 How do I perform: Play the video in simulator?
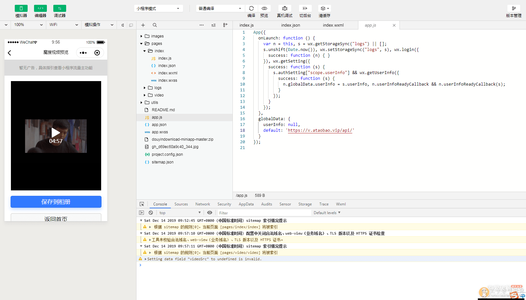click(x=56, y=133)
